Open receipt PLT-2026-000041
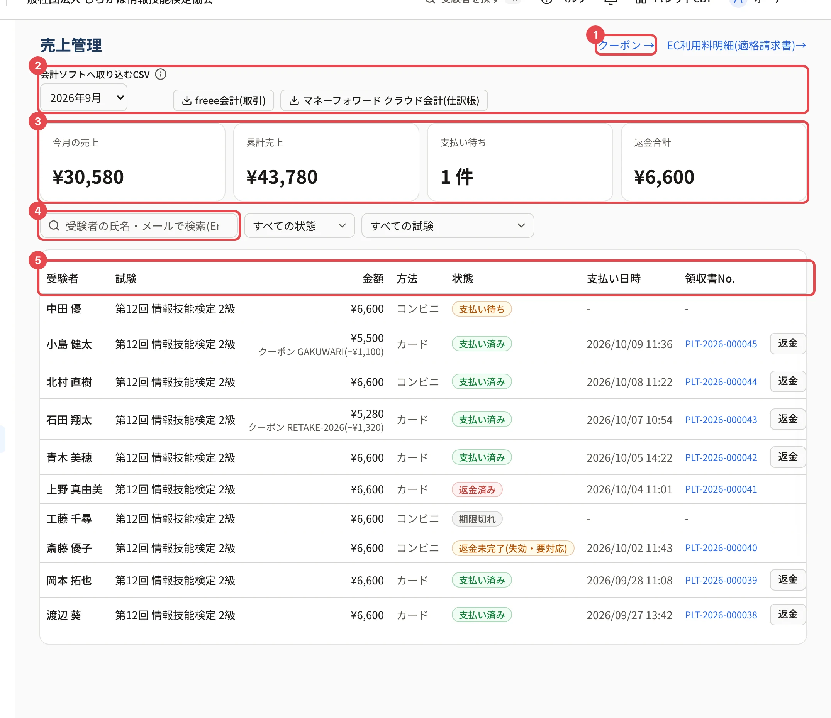The image size is (831, 718). tap(721, 489)
